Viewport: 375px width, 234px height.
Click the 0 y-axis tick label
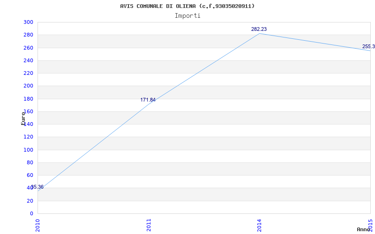coord(31,213)
